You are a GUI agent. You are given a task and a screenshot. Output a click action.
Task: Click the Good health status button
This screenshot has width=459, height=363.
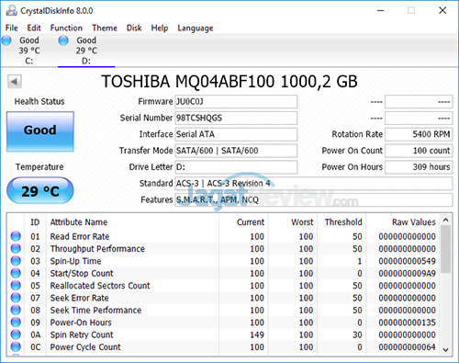pyautogui.click(x=40, y=131)
